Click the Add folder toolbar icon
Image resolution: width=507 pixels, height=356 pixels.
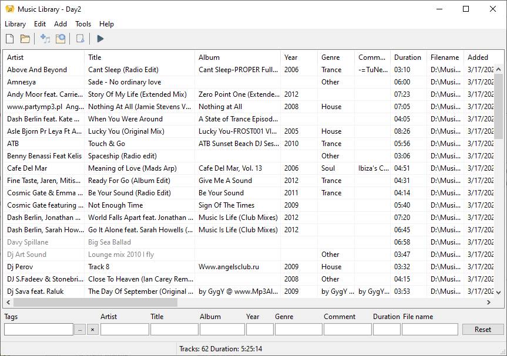tap(61, 39)
